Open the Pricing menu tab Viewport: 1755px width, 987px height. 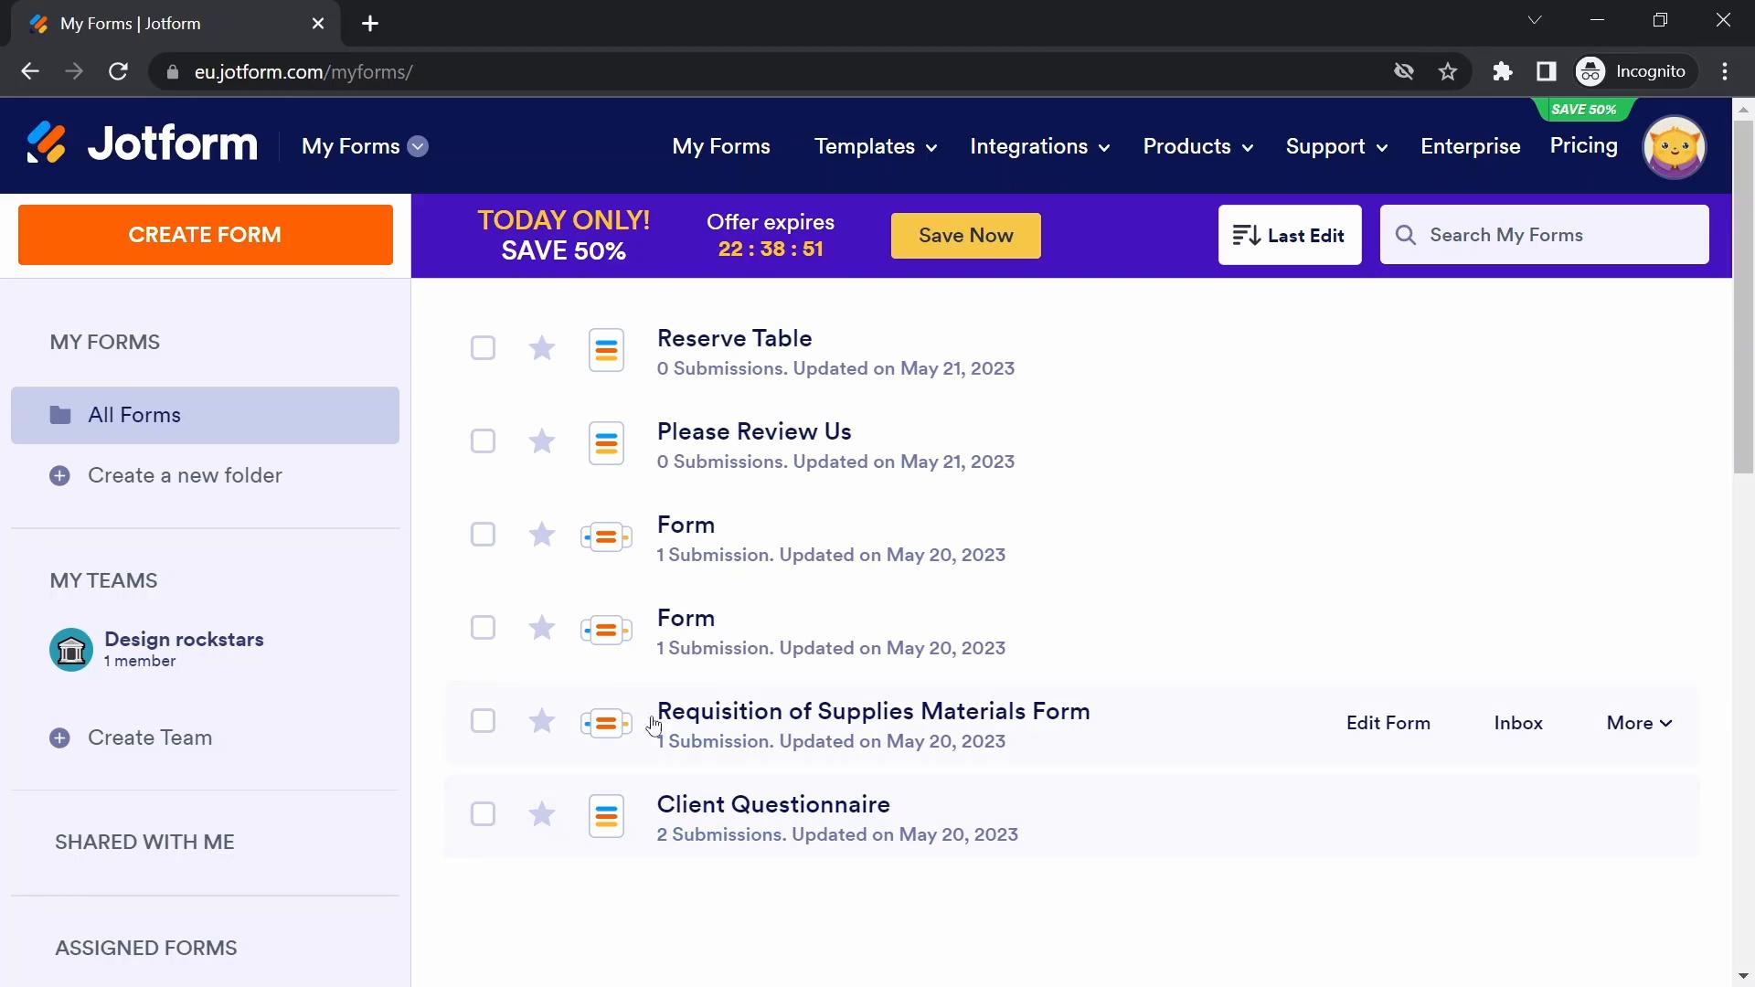coord(1585,146)
